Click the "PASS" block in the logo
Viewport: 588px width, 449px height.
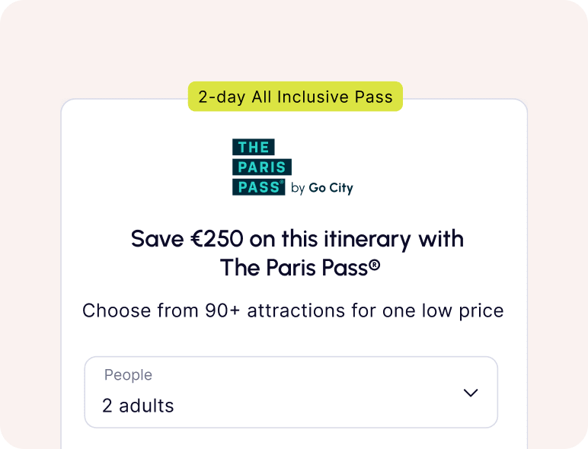[x=258, y=186]
